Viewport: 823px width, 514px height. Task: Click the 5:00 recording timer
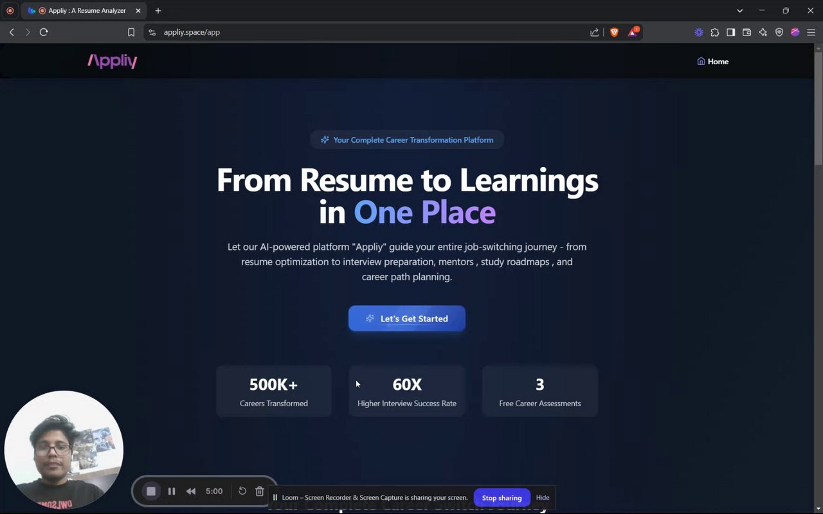point(214,491)
